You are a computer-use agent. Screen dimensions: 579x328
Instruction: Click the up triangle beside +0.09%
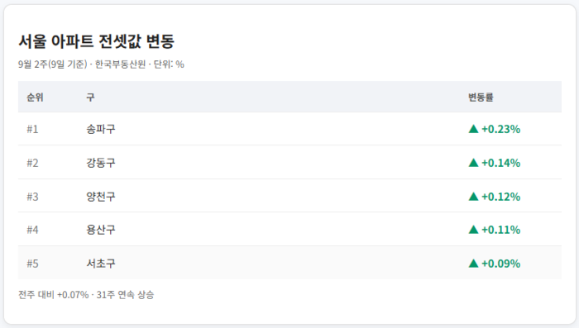pyautogui.click(x=473, y=264)
